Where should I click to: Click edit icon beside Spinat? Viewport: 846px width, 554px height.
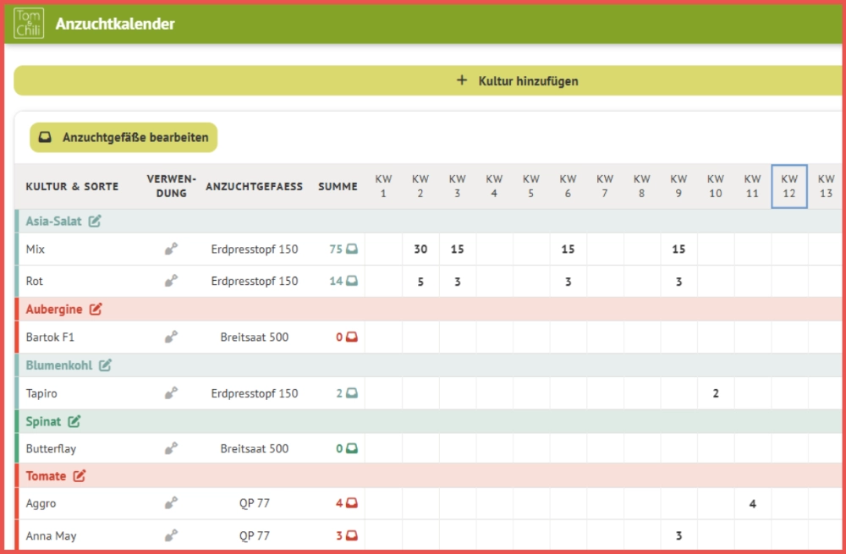(x=74, y=421)
